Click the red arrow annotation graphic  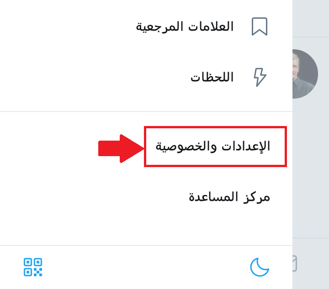pyautogui.click(x=121, y=148)
